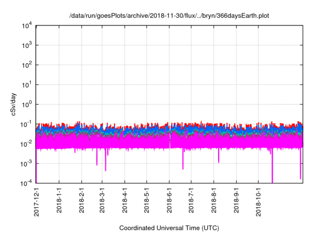Image resolution: width=334 pixels, height=233 pixels.
Task: Pick the 2018-4-1 date tick label
Action: [125, 200]
